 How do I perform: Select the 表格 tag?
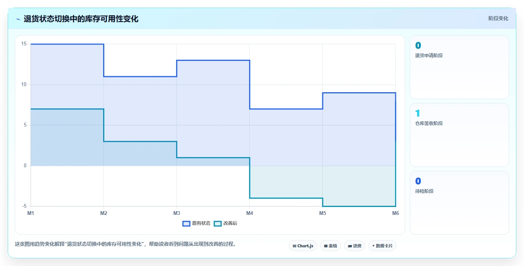pyautogui.click(x=330, y=246)
